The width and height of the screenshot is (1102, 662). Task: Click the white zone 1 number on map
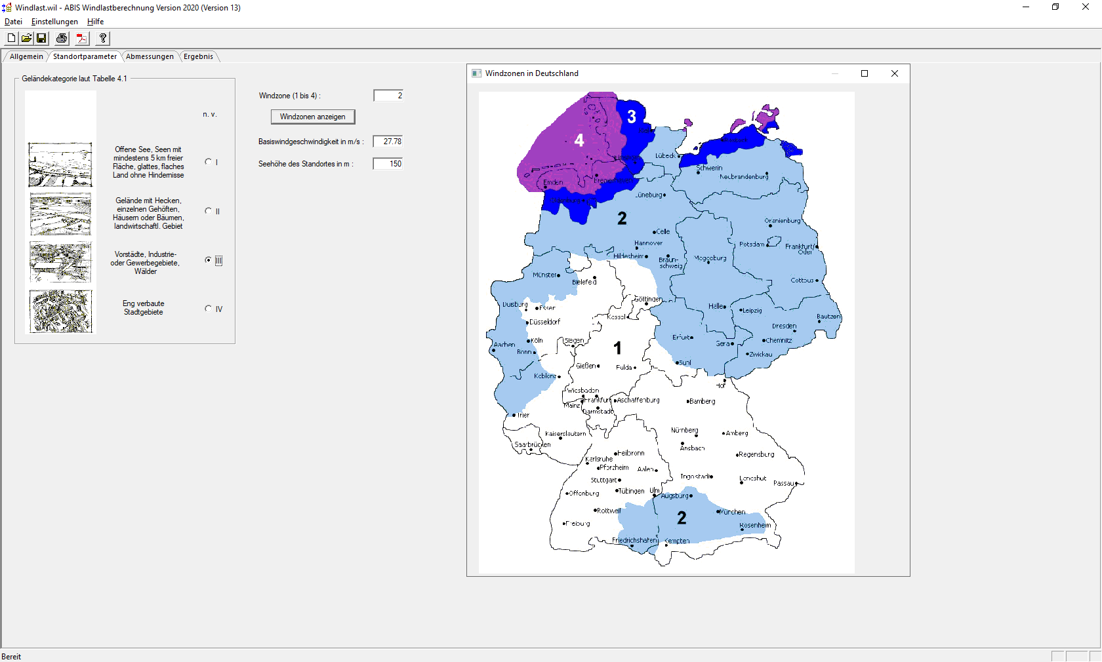617,348
